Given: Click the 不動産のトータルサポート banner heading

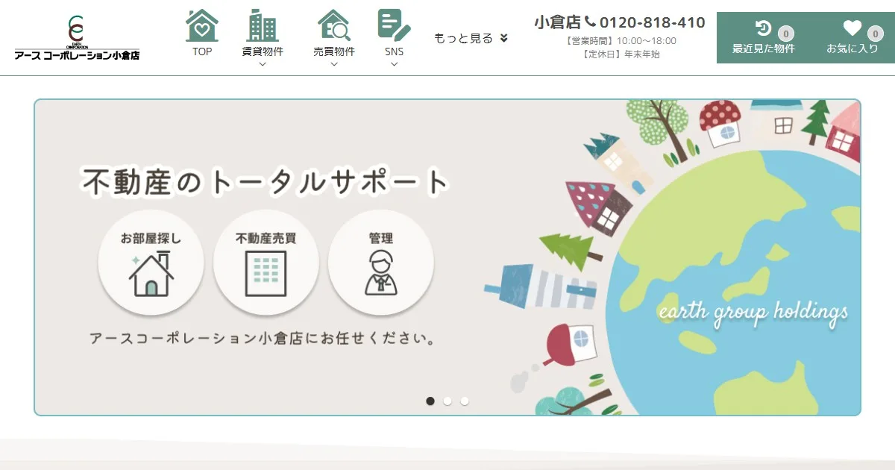Looking at the screenshot, I should click(266, 182).
